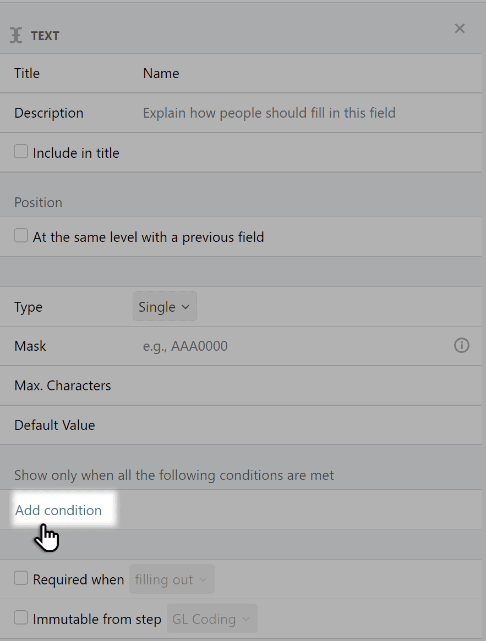Click the text field type icon
This screenshot has width=486, height=641.
[17, 35]
